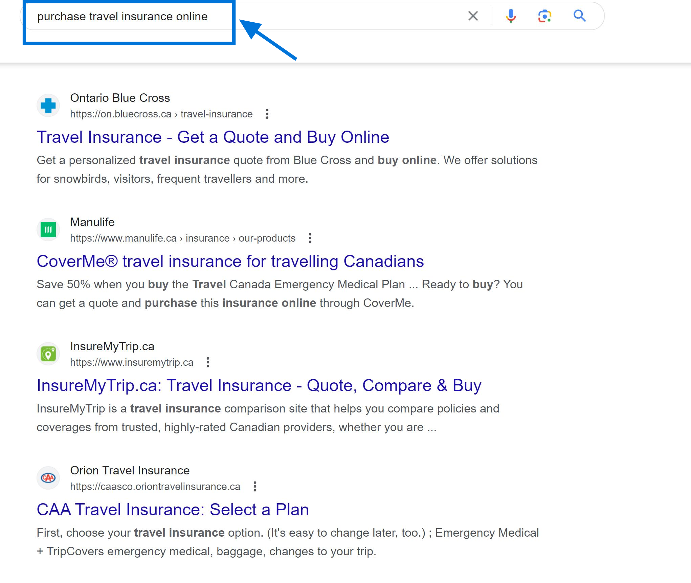
Task: Open Google Lens image search
Action: (545, 16)
